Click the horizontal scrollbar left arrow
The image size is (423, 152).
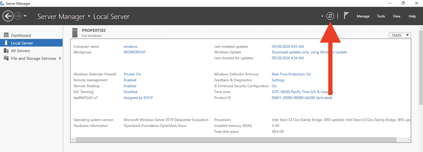pos(73,140)
